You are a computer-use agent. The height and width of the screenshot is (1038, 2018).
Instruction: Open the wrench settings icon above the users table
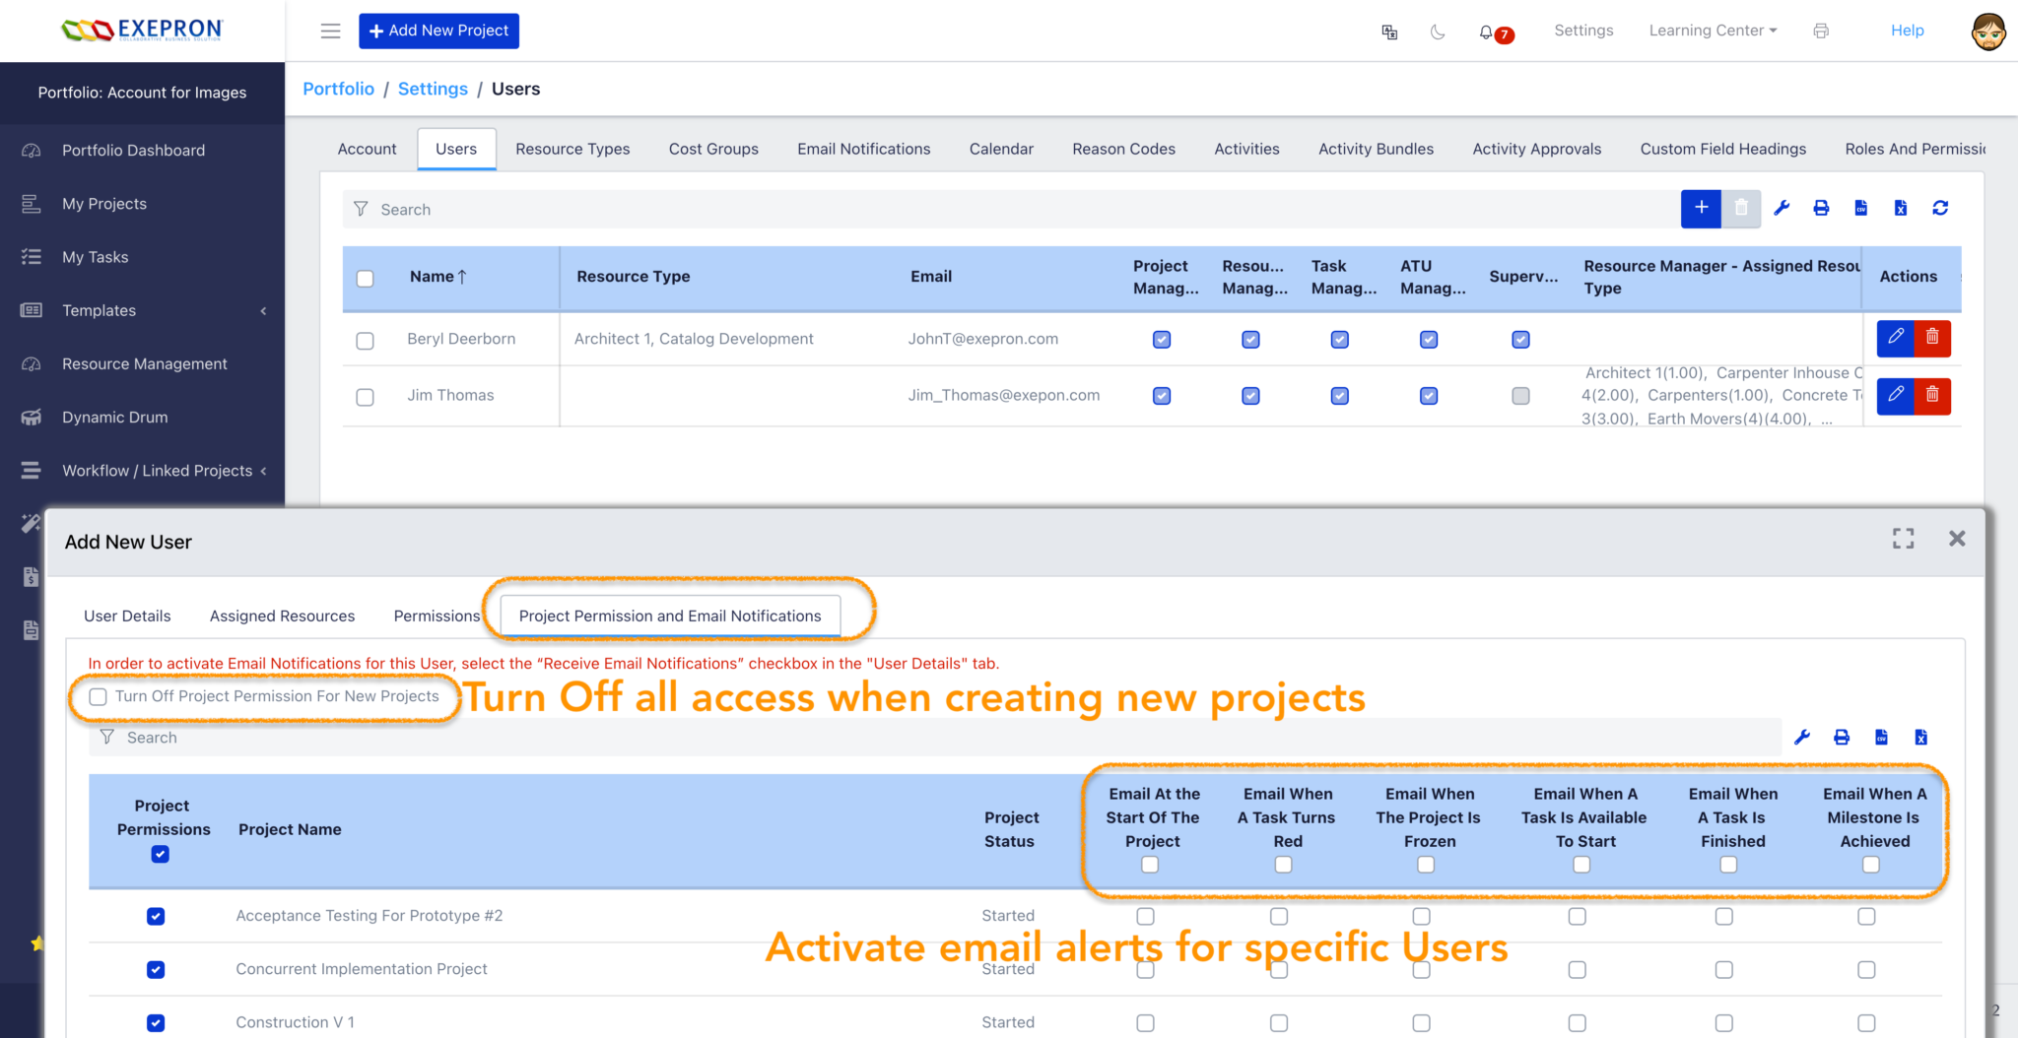coord(1782,208)
